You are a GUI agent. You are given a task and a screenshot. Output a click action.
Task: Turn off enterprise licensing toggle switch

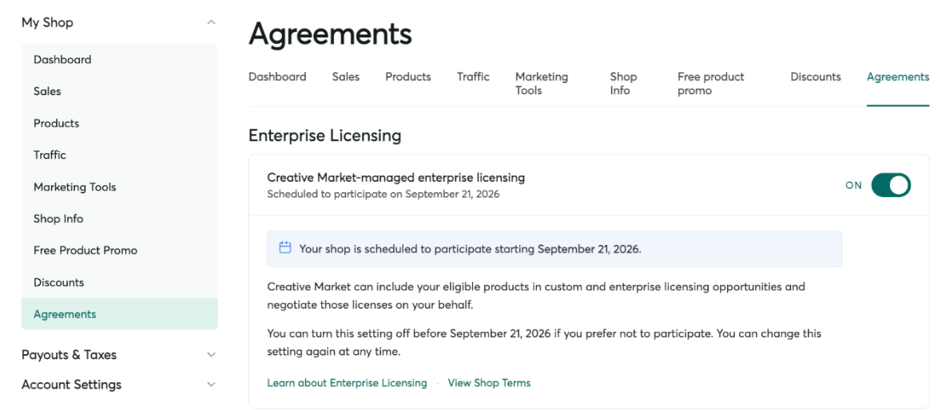tap(891, 185)
